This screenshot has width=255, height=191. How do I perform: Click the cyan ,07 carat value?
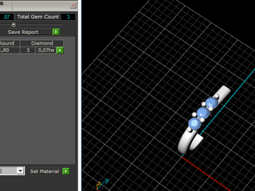(7, 17)
